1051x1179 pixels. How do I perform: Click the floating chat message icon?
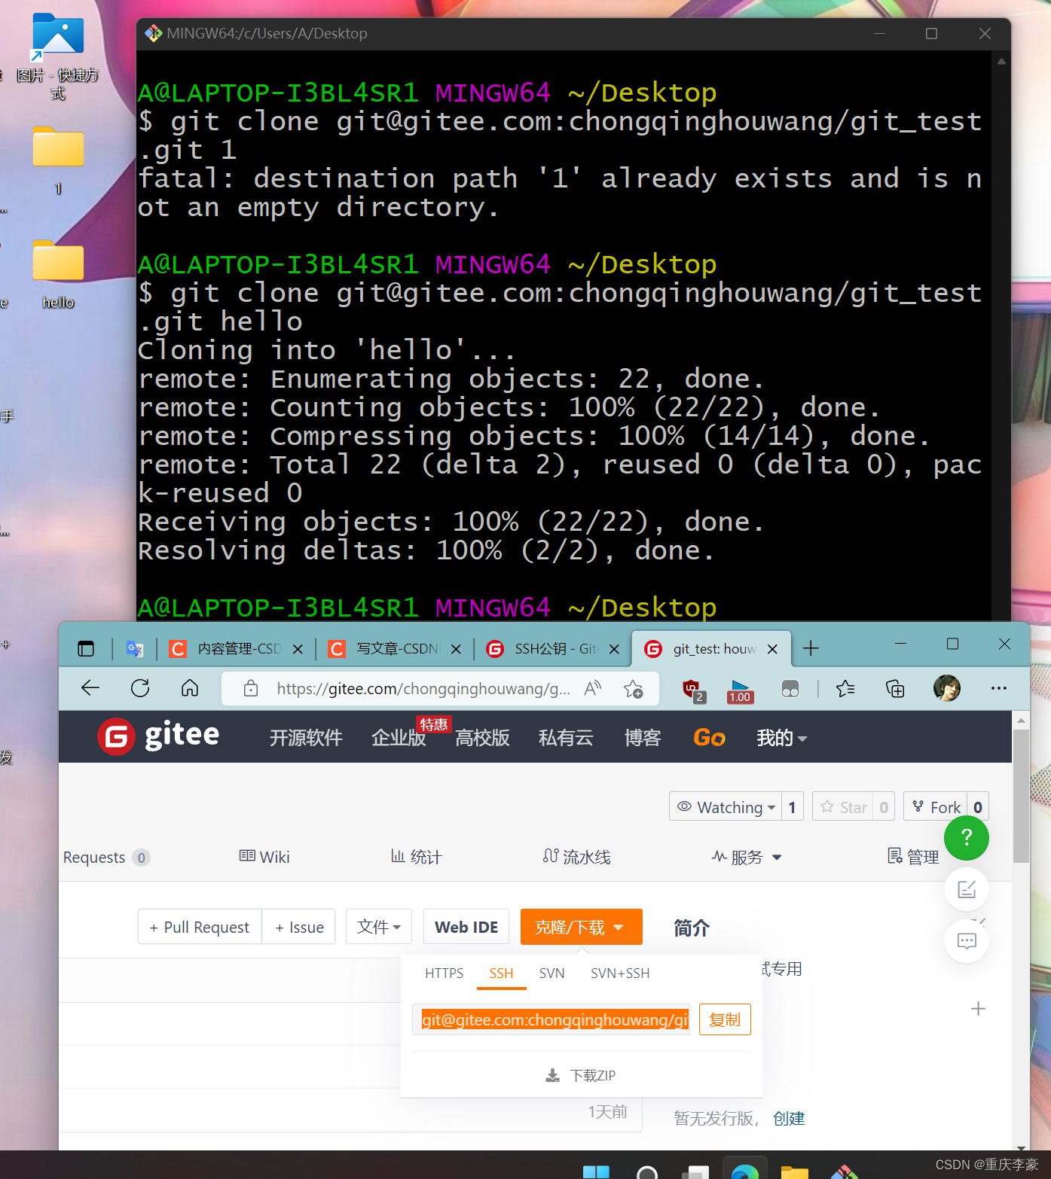(x=967, y=940)
